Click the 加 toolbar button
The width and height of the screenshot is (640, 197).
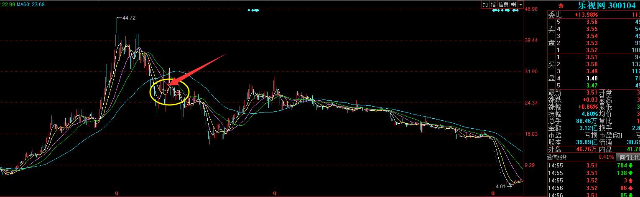point(485,5)
